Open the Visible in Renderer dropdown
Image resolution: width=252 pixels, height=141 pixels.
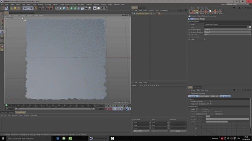click(x=228, y=32)
